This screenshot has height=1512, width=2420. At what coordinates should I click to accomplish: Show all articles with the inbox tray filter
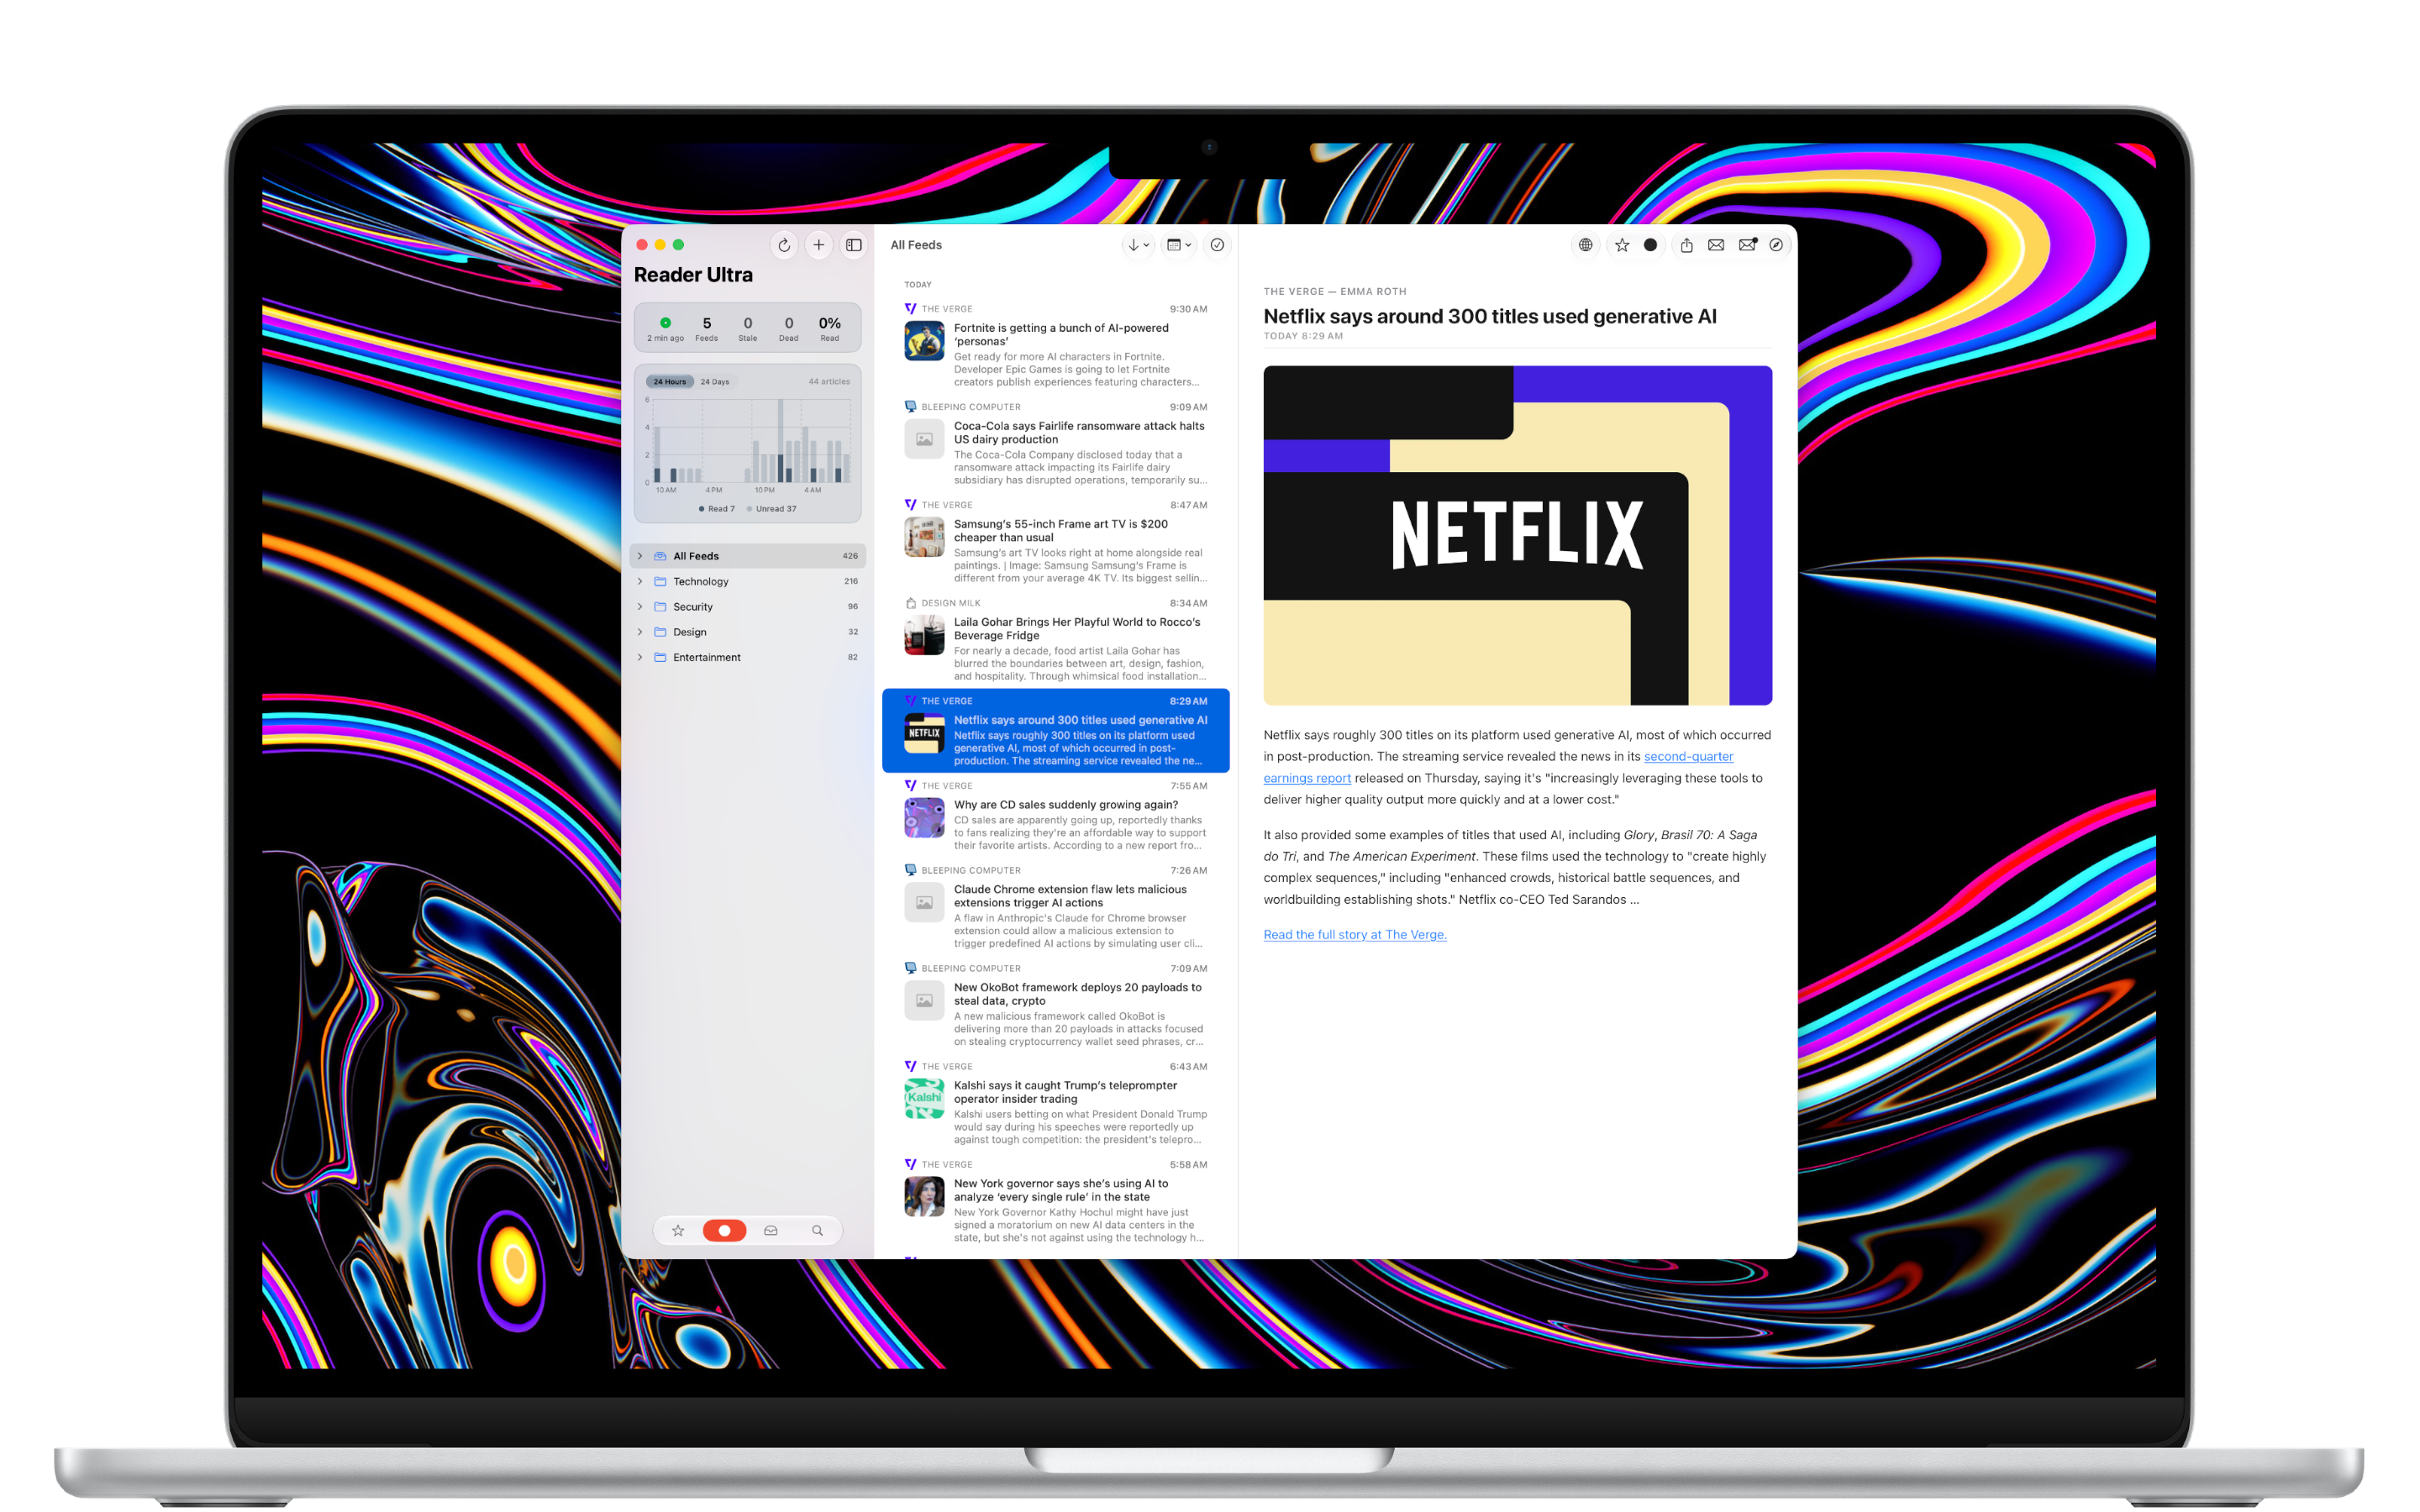coord(771,1230)
